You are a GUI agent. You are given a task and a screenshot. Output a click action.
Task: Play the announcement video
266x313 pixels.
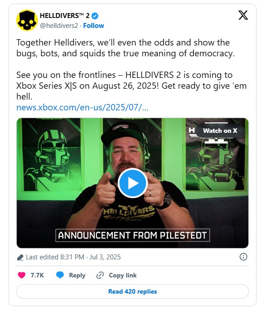click(133, 183)
